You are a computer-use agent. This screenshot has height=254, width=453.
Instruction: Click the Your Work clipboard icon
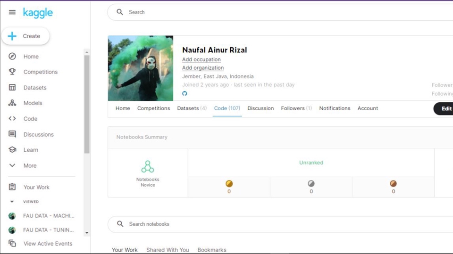[x=12, y=187]
